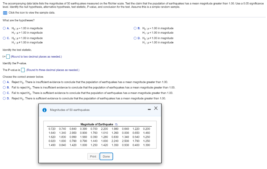
Task: Select hypothesis option B with mu less than 1.00
Action: click(x=135, y=28)
